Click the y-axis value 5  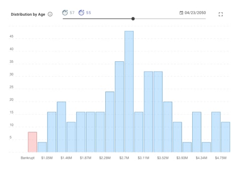(11, 137)
